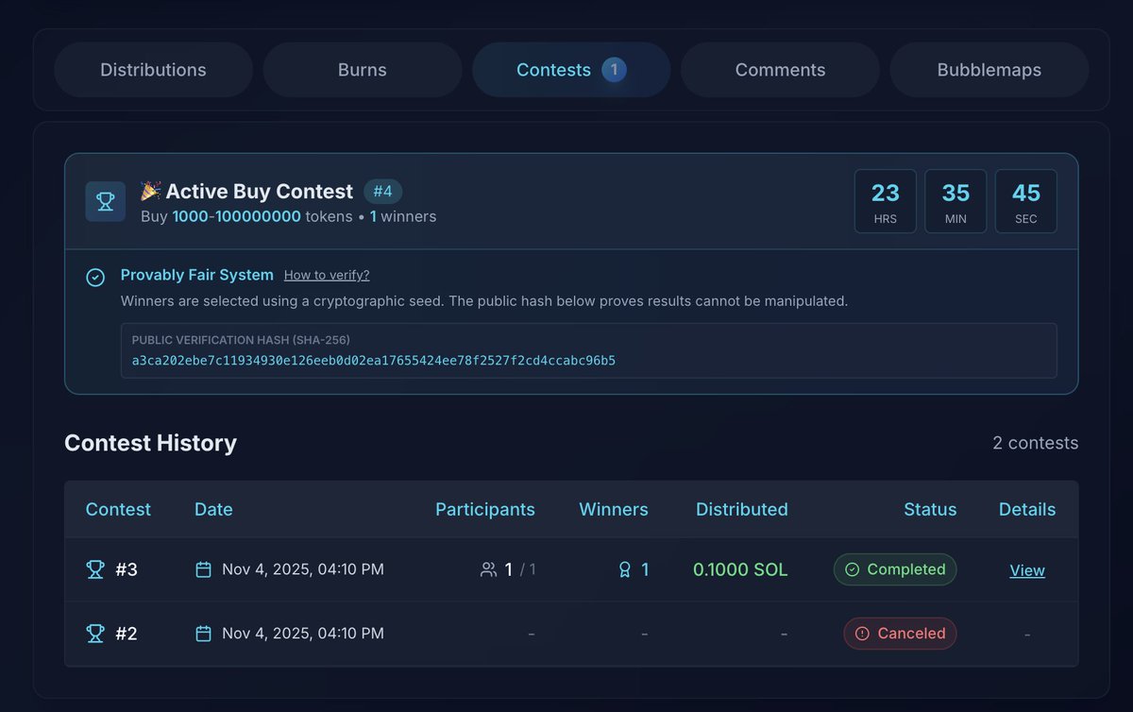Click the participants icon in contest #3 row
The width and height of the screenshot is (1133, 712).
pyautogui.click(x=488, y=569)
